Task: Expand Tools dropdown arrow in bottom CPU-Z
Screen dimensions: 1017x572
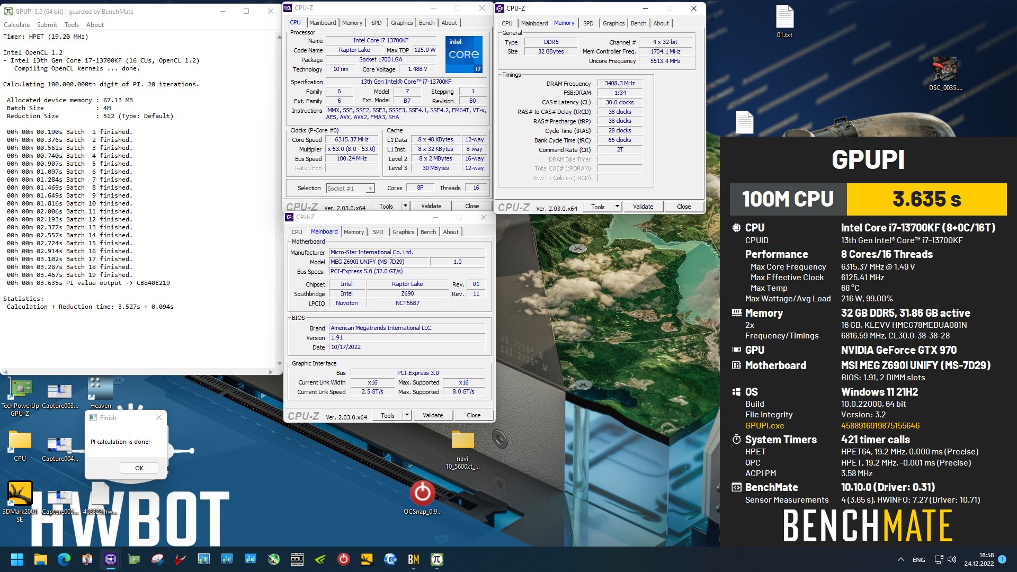Action: [x=407, y=415]
